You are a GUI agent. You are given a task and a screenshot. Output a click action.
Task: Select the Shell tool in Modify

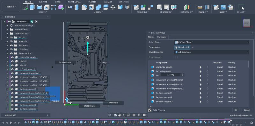[x=91, y=7]
